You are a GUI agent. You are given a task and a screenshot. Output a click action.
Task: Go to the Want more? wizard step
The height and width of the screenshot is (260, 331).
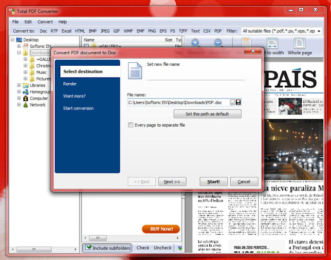tap(74, 96)
